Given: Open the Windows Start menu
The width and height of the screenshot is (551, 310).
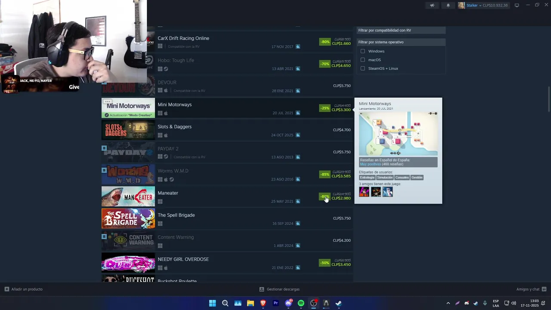Looking at the screenshot, I should 212,303.
